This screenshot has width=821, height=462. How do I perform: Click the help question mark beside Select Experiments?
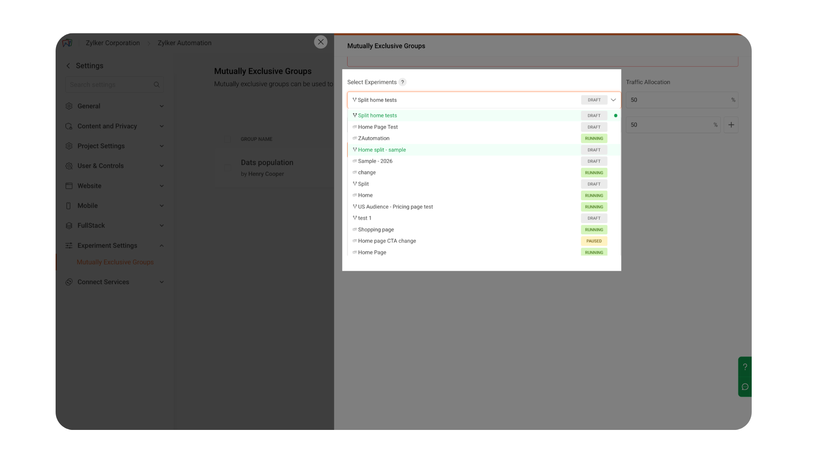(x=402, y=82)
